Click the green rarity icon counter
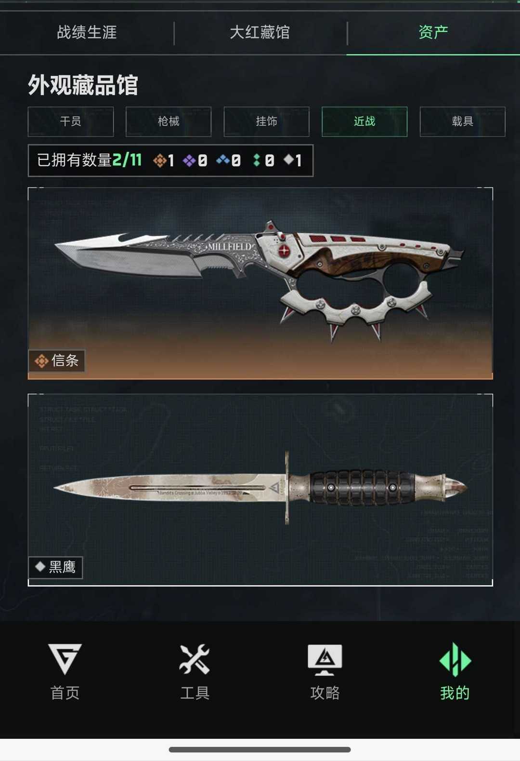The width and height of the screenshot is (520, 761). (263, 160)
